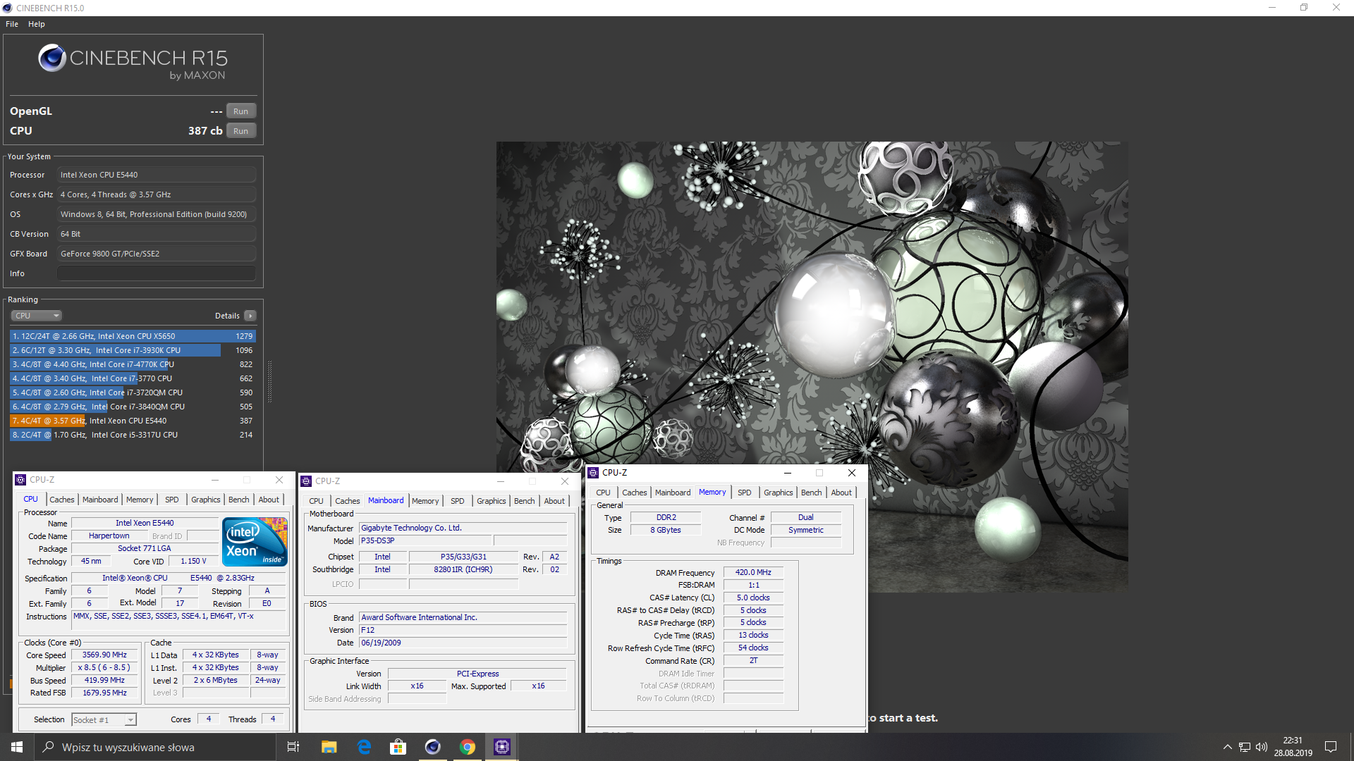Screen dimensions: 1354x761
Task: Run the CPU benchmark
Action: point(241,131)
